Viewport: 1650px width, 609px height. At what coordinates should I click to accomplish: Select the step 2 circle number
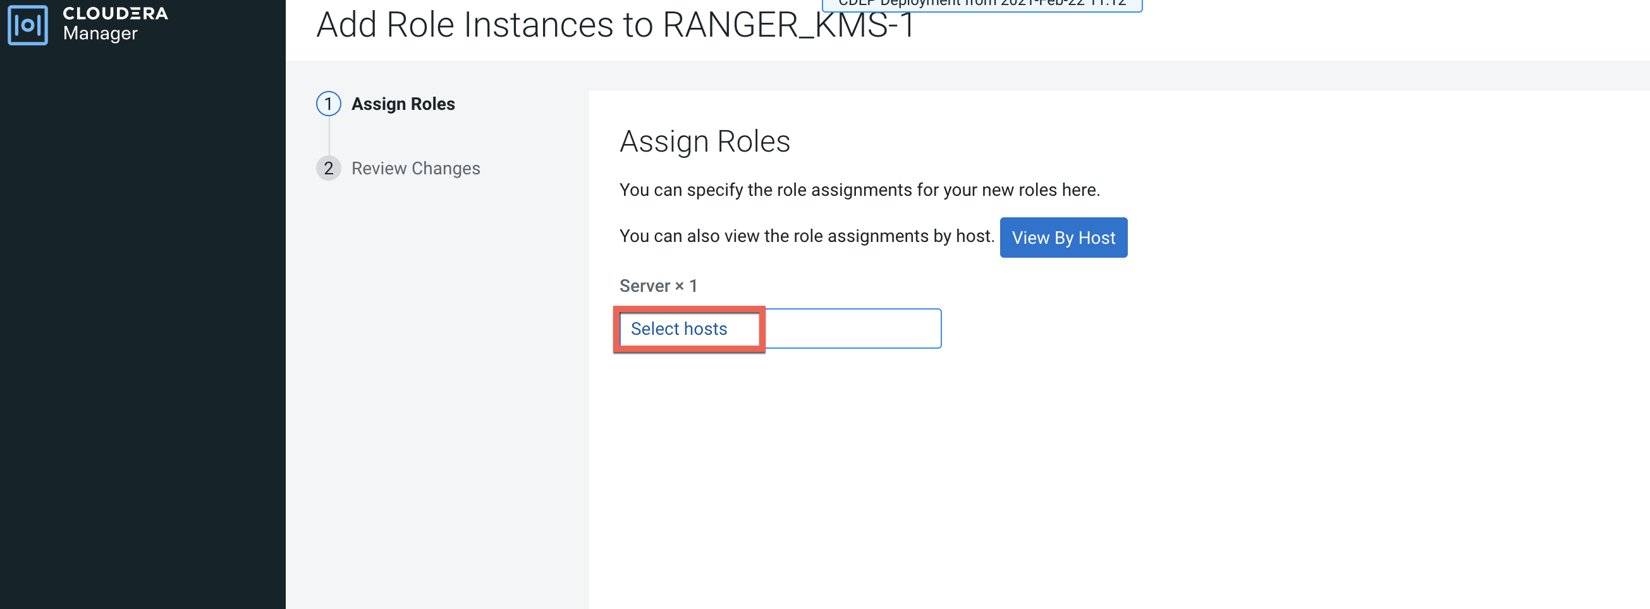point(329,169)
